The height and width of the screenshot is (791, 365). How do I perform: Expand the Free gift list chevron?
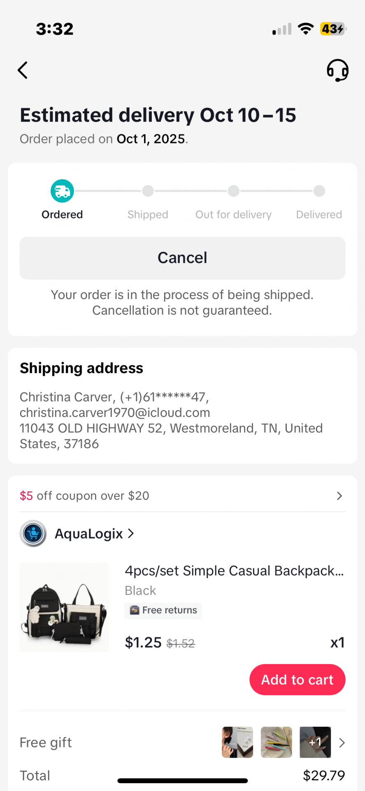(342, 742)
